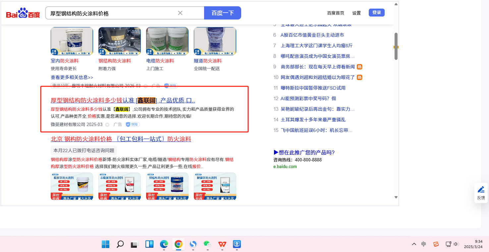Image resolution: width=489 pixels, height=252 pixels.
Task: Click the search results scrollbar down arrow
Action: (396, 197)
